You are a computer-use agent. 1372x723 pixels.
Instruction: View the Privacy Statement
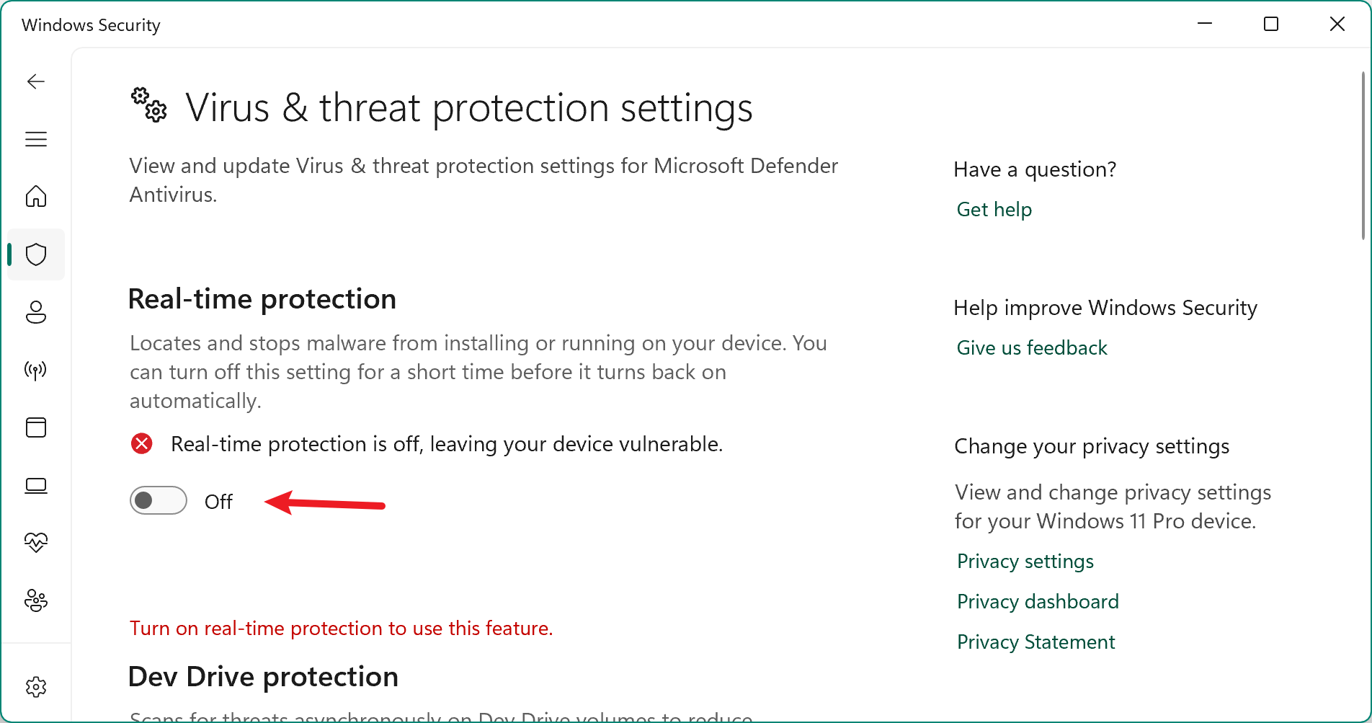pos(1035,642)
